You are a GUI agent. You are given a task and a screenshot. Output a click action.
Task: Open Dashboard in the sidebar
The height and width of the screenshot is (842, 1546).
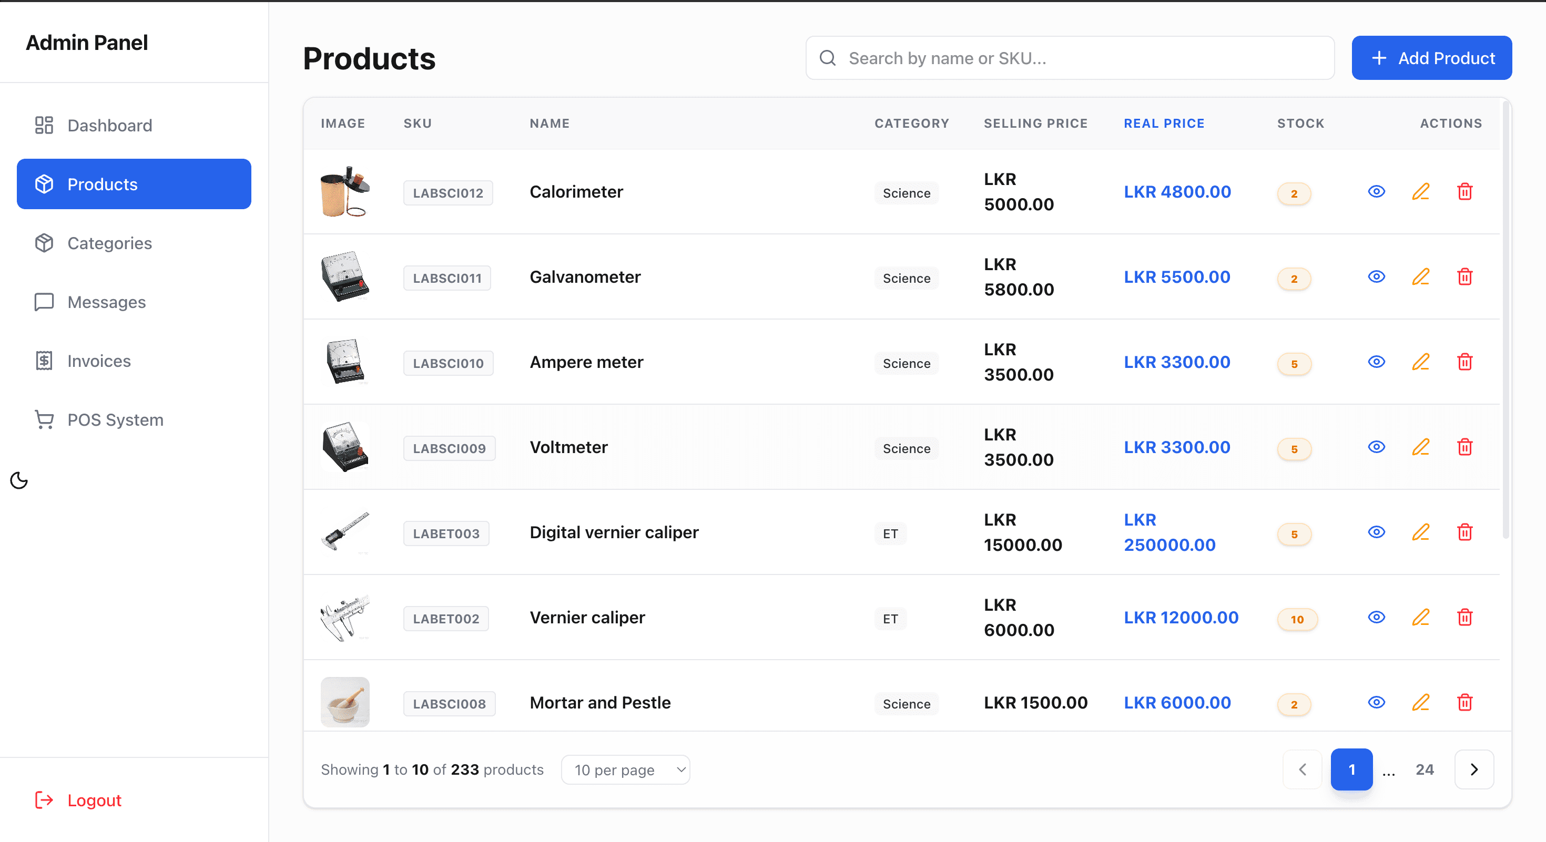[x=134, y=125]
